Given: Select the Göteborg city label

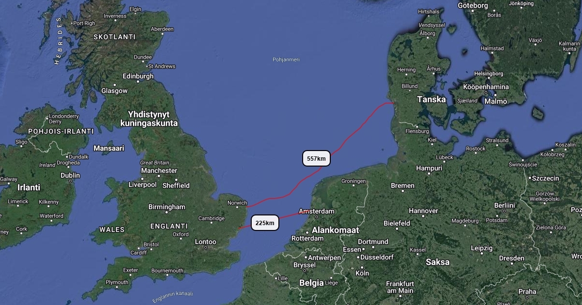Looking at the screenshot, I should pyautogui.click(x=473, y=6).
